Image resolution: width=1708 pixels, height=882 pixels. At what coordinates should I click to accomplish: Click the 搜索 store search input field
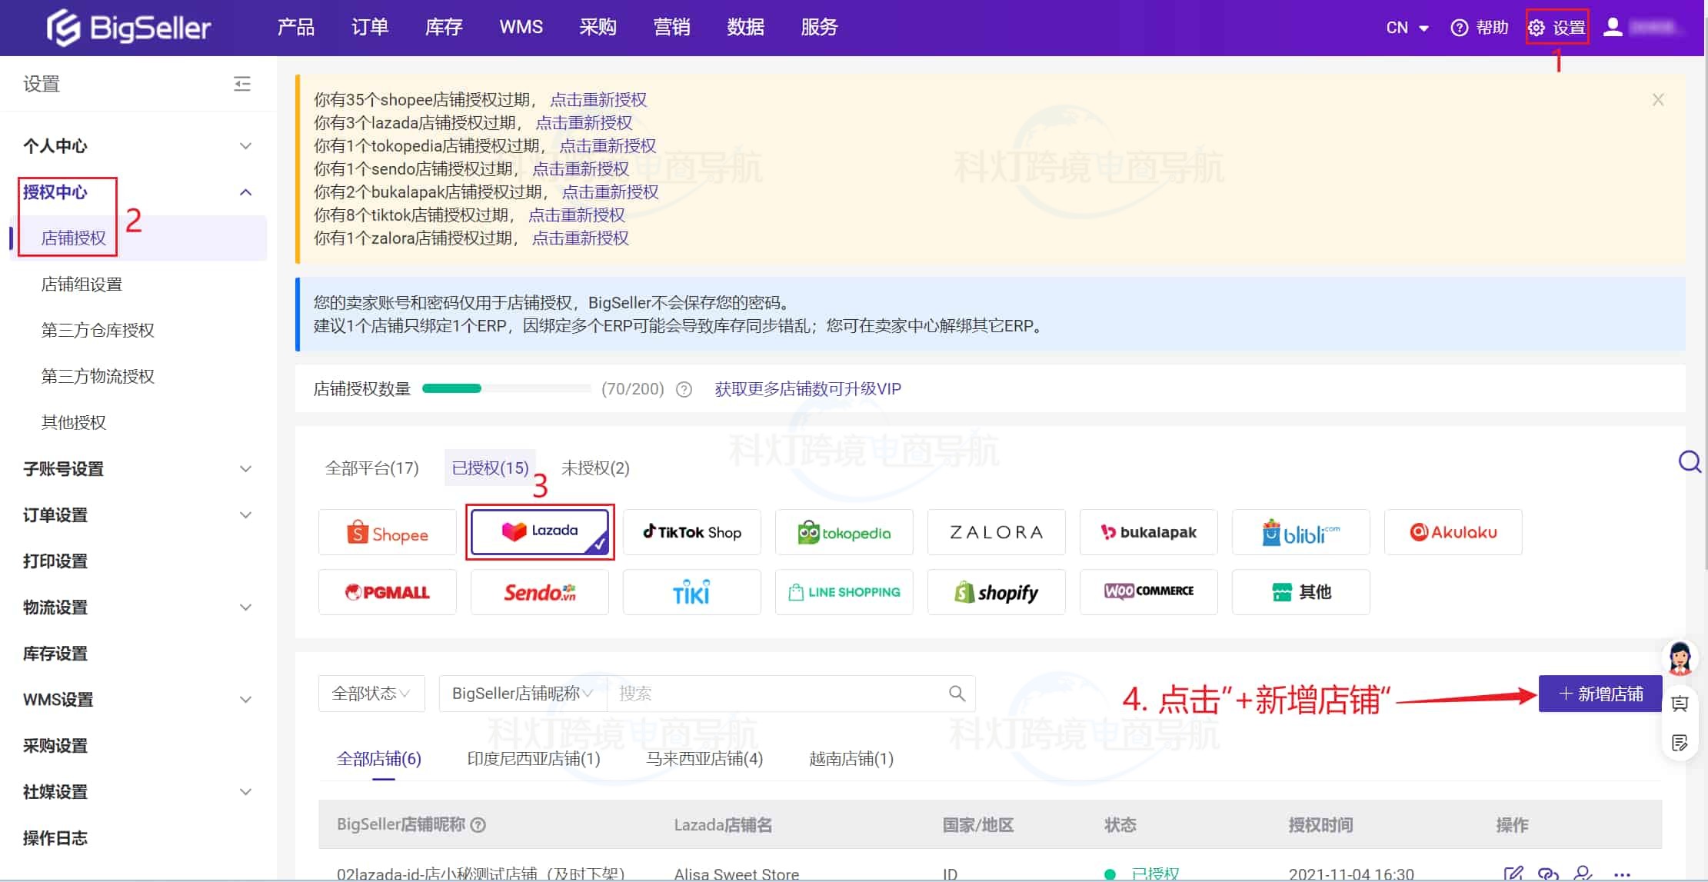[x=777, y=694]
